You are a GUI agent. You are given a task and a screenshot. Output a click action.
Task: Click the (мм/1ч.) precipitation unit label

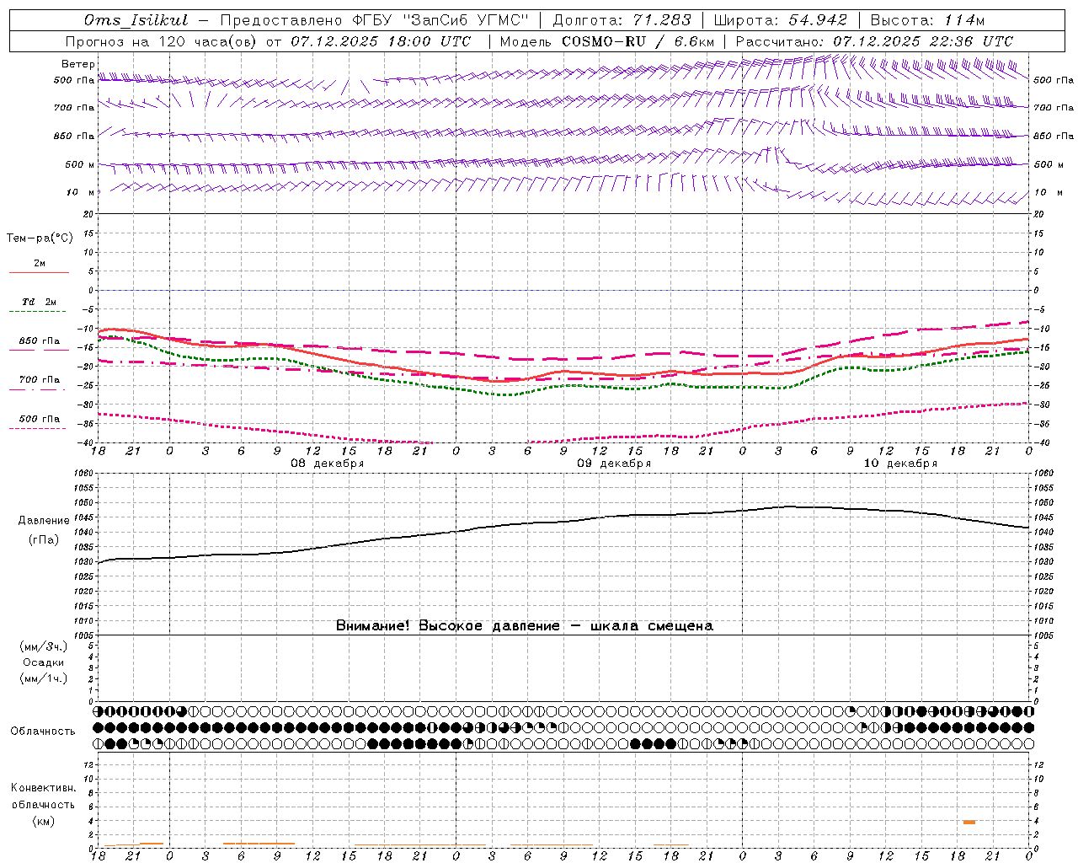pos(44,678)
